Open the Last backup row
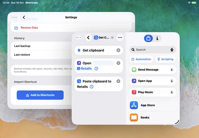This screenshot has height=138, width=199. (41, 46)
